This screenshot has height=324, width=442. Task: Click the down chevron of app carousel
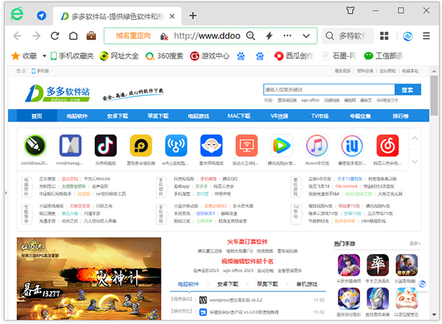pos(414,162)
